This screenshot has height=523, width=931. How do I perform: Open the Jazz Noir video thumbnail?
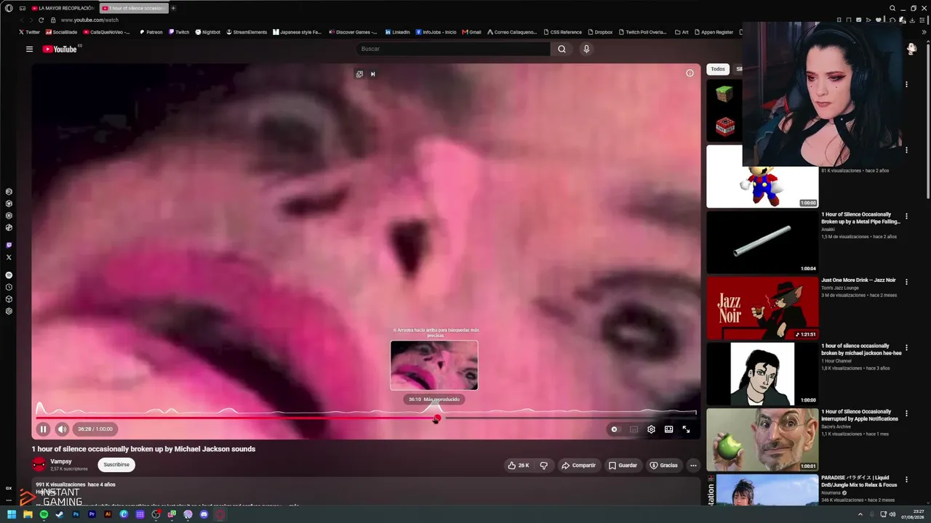(x=762, y=308)
